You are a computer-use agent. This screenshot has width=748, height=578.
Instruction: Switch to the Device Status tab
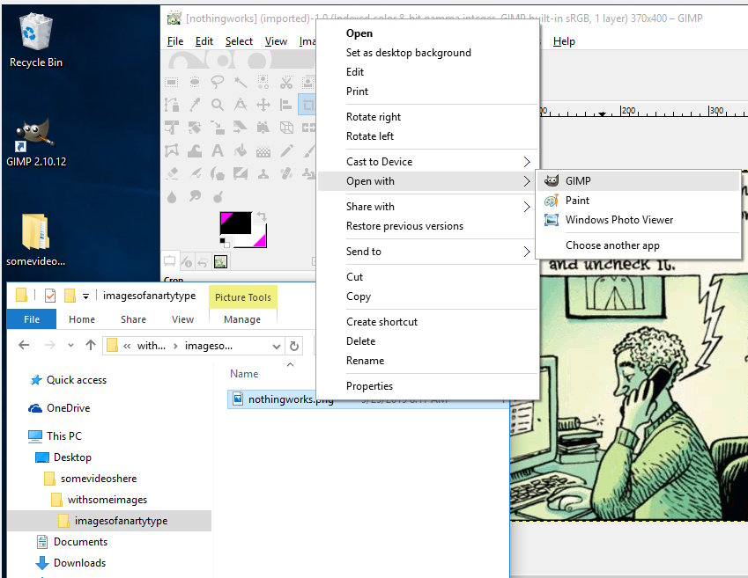pyautogui.click(x=187, y=261)
